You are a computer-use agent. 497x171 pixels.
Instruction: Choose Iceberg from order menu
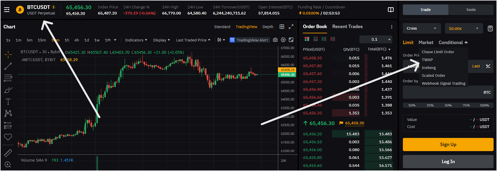pyautogui.click(x=429, y=68)
